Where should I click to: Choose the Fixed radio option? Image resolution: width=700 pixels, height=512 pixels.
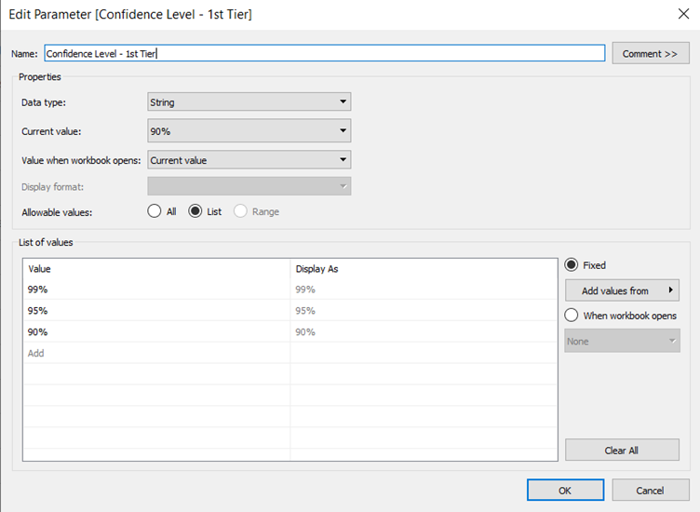pyautogui.click(x=572, y=265)
